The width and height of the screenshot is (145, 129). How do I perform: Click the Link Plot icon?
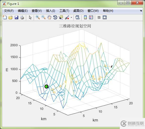[77, 17]
